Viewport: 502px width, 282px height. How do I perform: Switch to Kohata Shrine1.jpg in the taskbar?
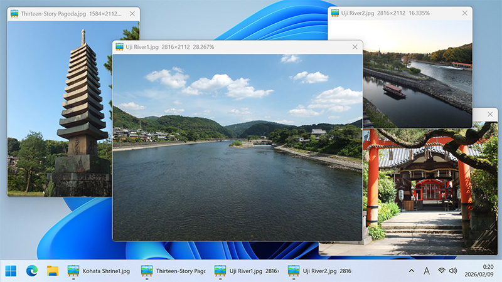tap(99, 271)
